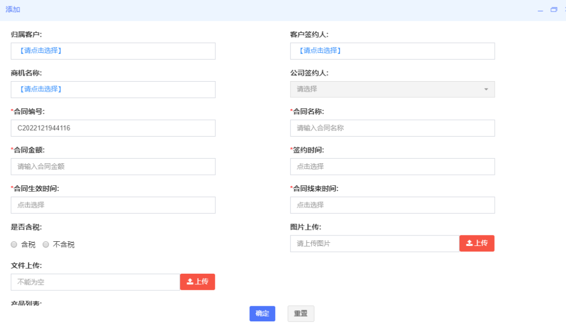
Task: Open the 公司签约人 dropdown
Action: click(x=392, y=89)
